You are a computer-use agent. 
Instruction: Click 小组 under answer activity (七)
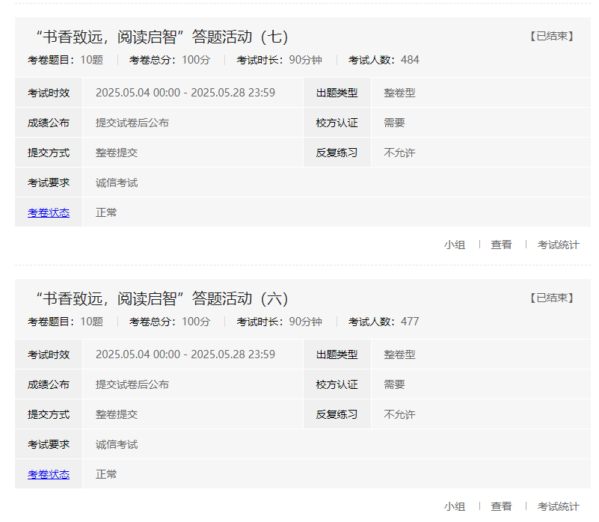point(454,245)
